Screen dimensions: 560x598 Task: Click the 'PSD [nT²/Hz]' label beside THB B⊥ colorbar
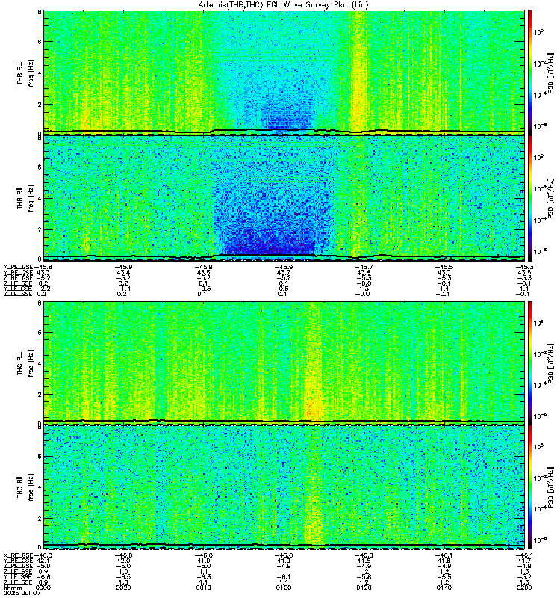[552, 73]
